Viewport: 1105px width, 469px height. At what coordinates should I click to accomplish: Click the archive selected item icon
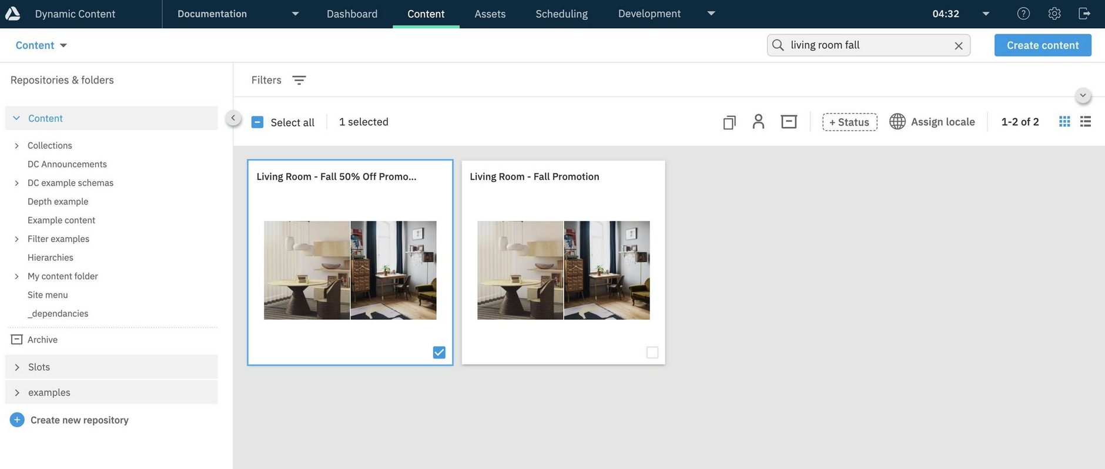coord(789,122)
